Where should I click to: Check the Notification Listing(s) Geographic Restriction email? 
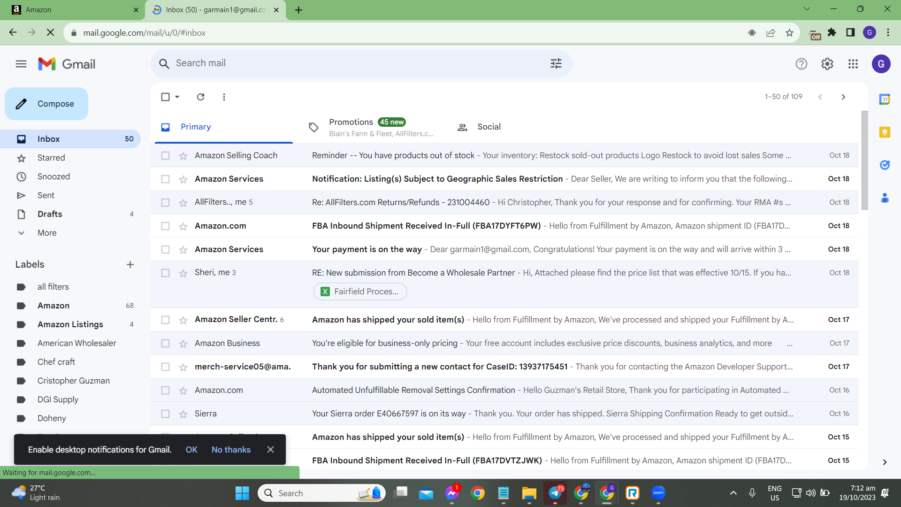(165, 179)
